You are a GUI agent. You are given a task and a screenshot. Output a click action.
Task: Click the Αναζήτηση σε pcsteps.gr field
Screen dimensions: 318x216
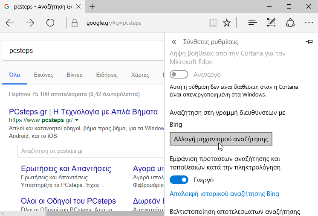pyautogui.click(x=91, y=151)
